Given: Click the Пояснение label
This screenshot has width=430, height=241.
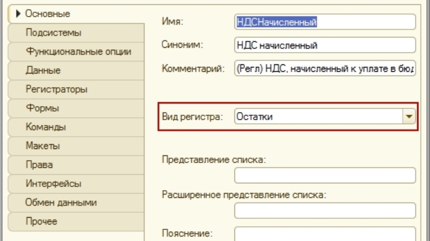Looking at the screenshot, I should [187, 234].
